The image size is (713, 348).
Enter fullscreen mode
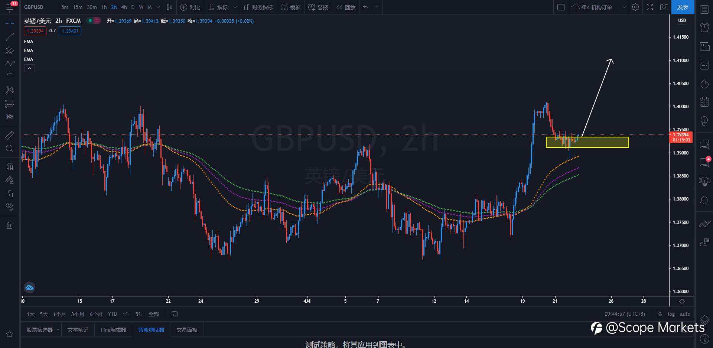pyautogui.click(x=650, y=7)
